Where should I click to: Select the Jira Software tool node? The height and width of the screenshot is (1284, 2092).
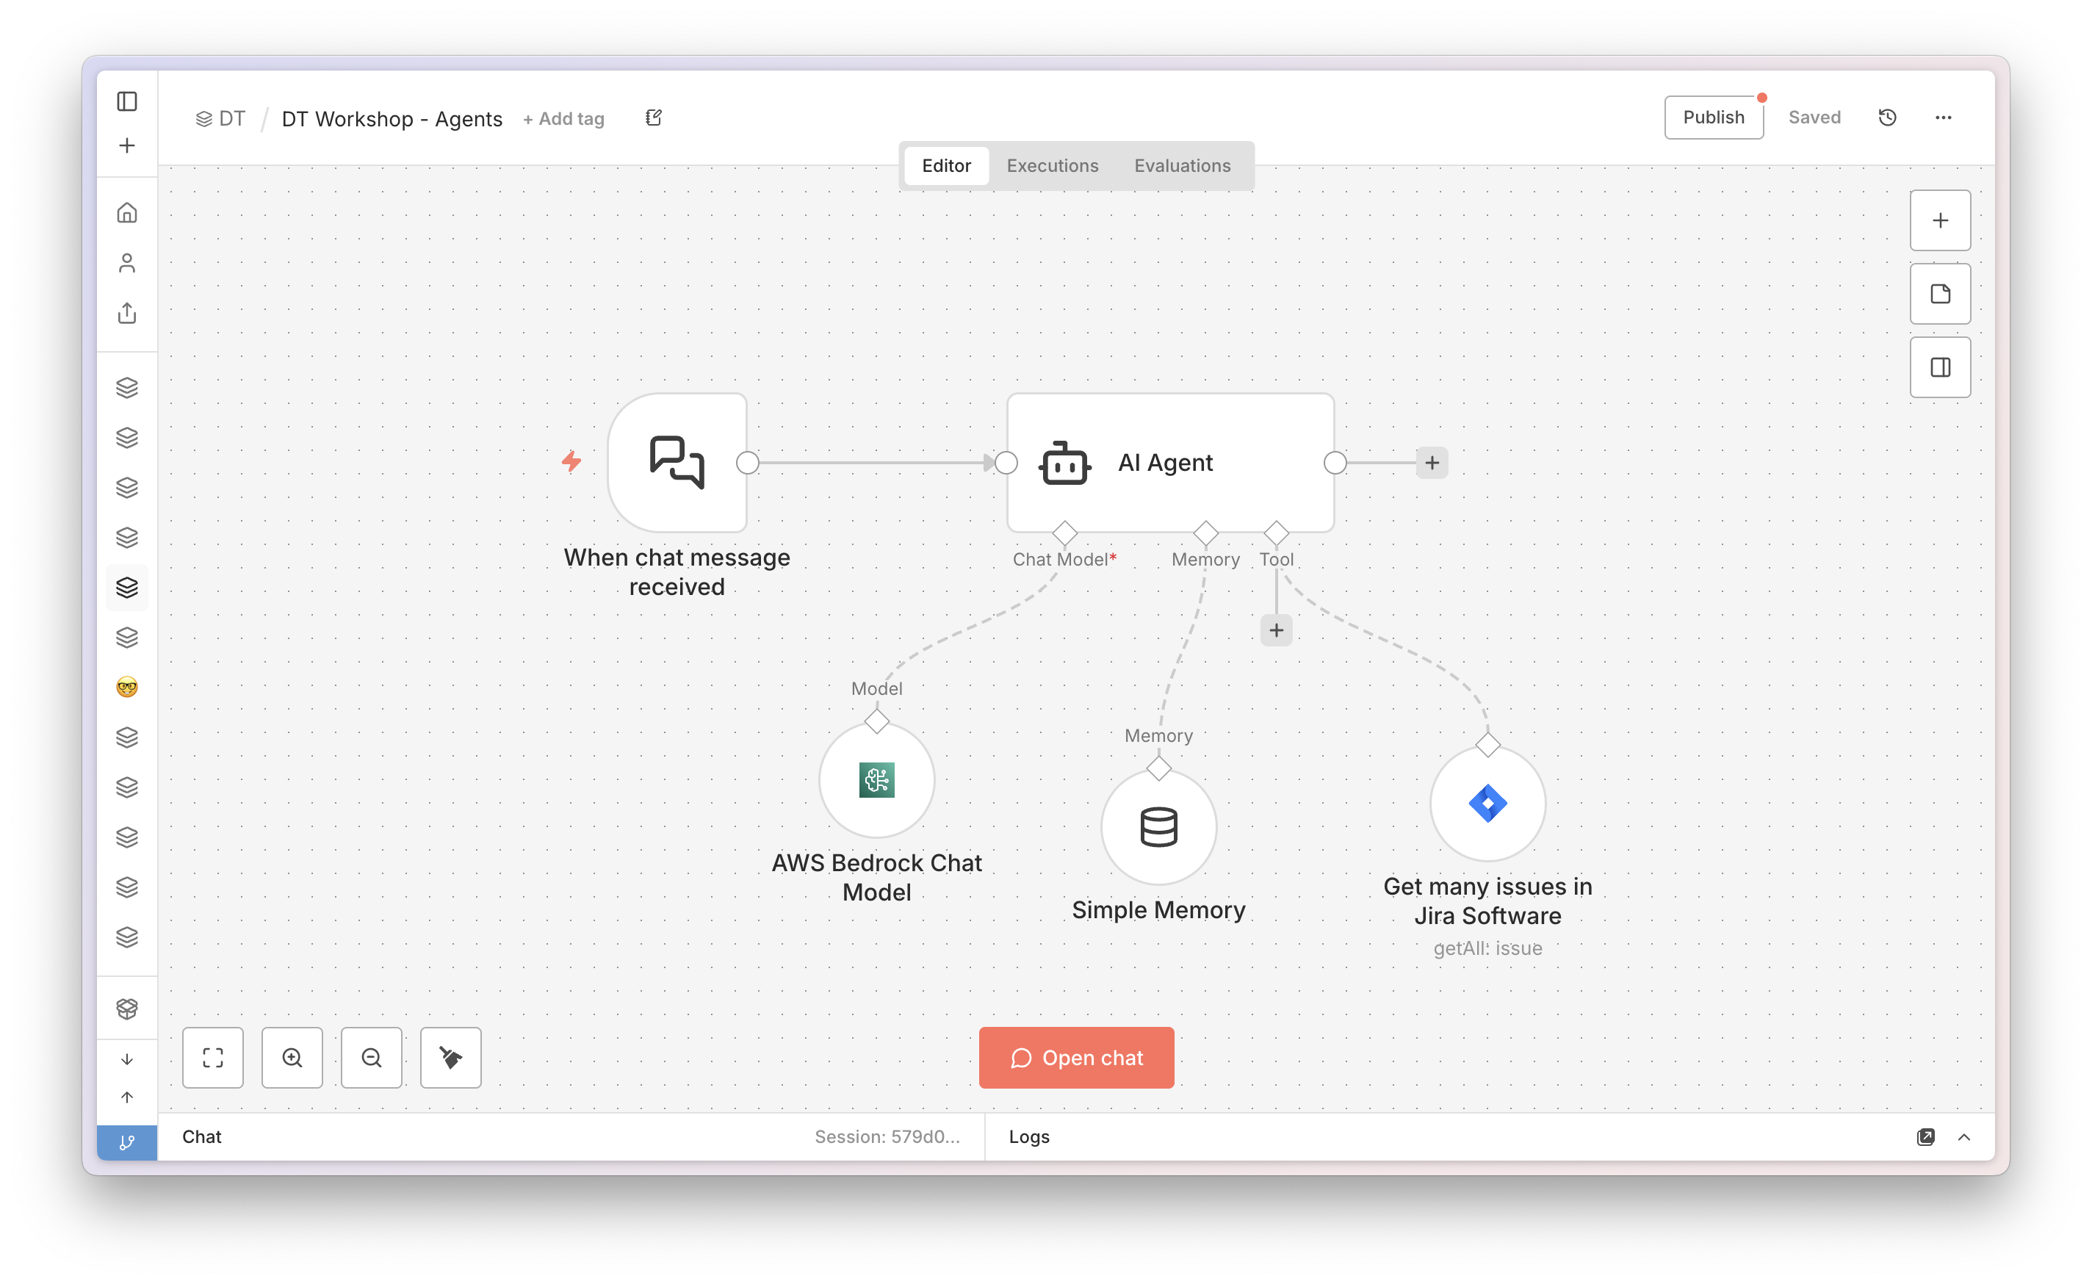point(1487,804)
